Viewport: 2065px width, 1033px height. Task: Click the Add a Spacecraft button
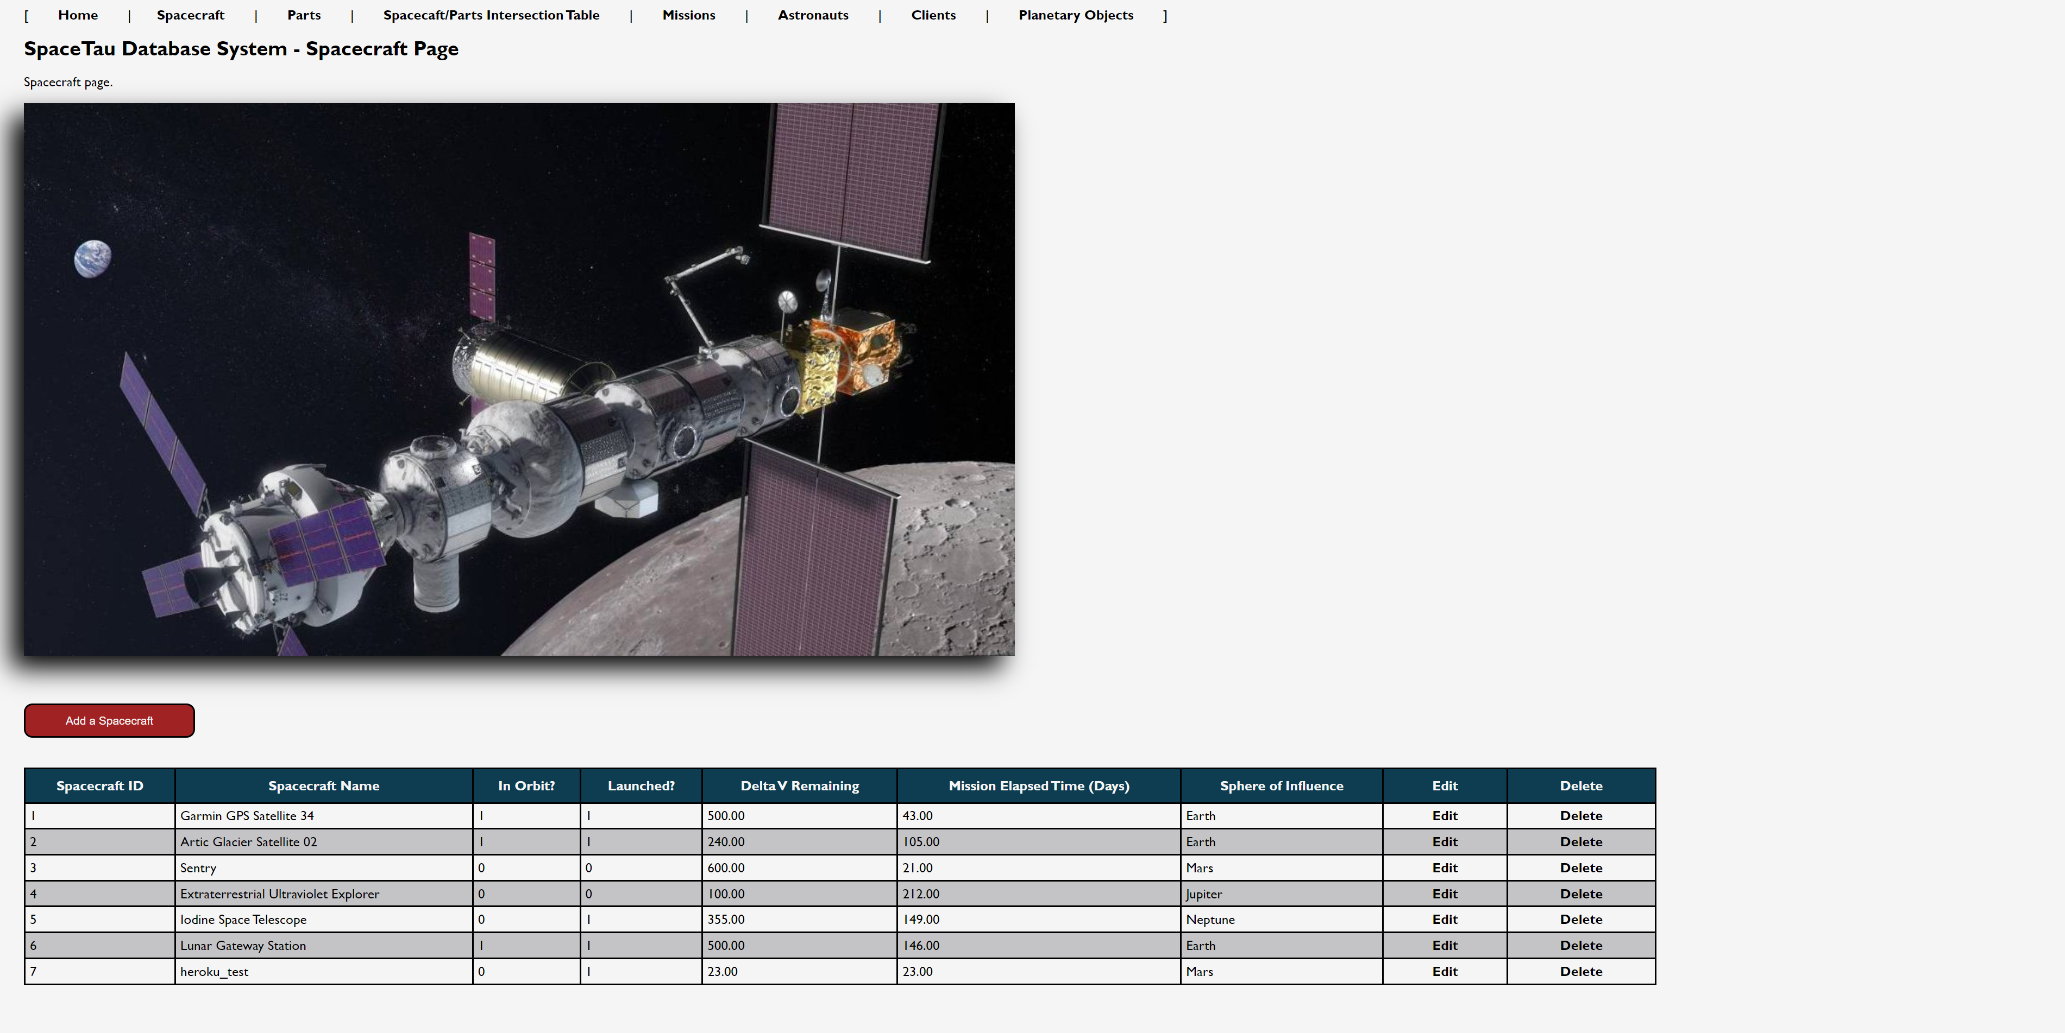coord(109,721)
